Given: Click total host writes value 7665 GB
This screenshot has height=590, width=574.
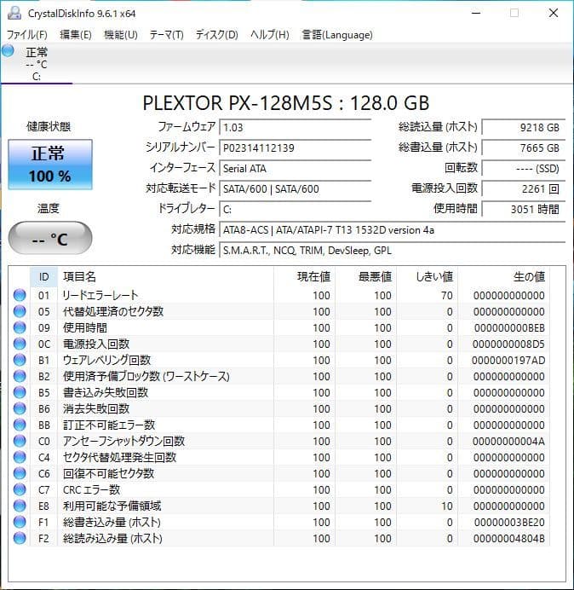Looking at the screenshot, I should point(523,147).
